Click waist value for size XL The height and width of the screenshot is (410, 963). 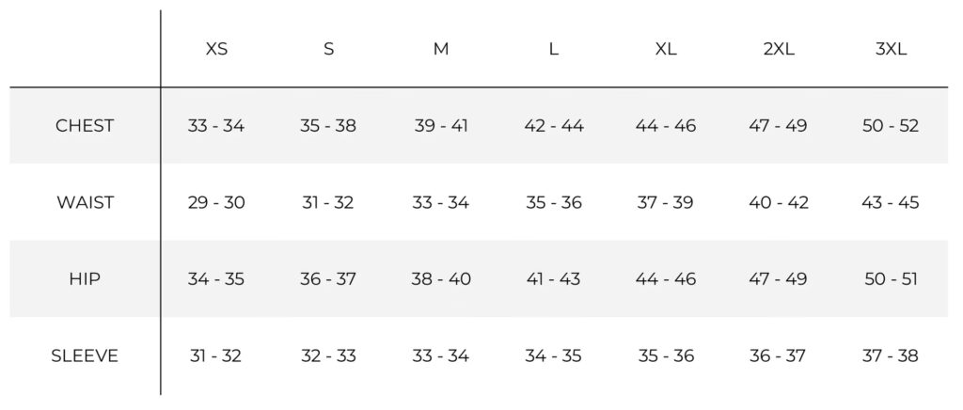(x=666, y=203)
